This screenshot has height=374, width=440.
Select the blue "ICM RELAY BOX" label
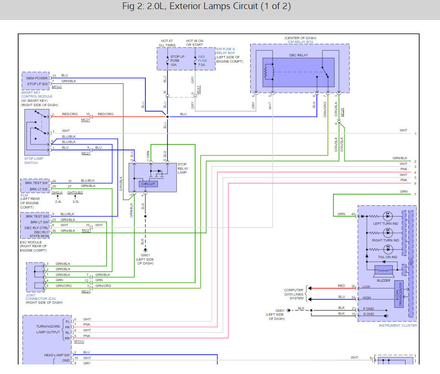[x=300, y=42]
